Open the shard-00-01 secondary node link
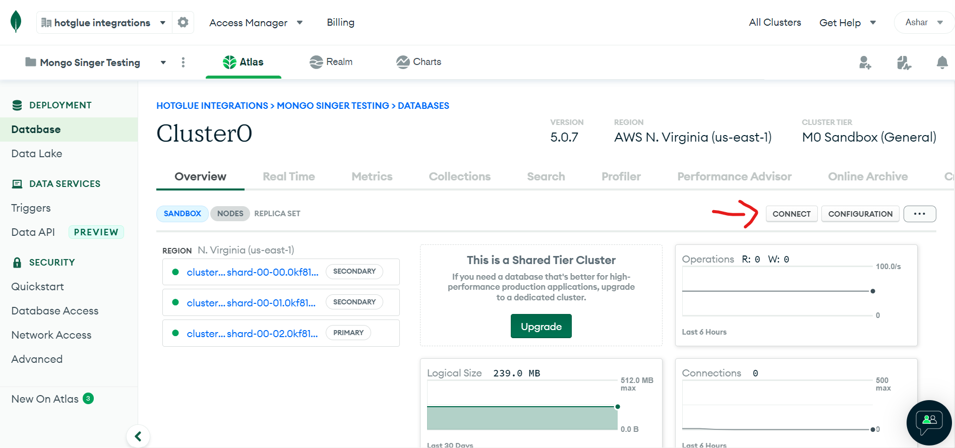Viewport: 955px width, 448px height. [251, 302]
